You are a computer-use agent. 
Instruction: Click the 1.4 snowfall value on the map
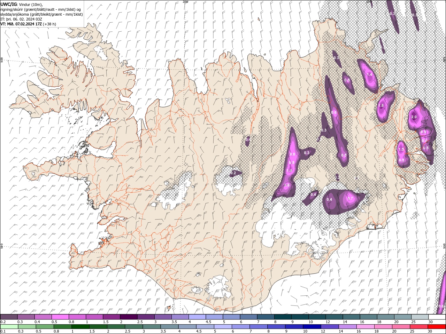(370, 74)
